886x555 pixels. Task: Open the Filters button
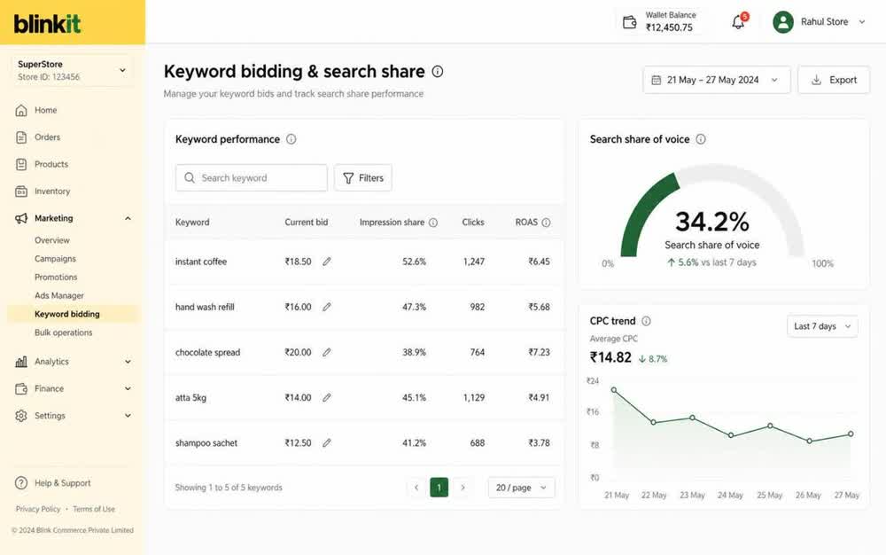pos(362,178)
